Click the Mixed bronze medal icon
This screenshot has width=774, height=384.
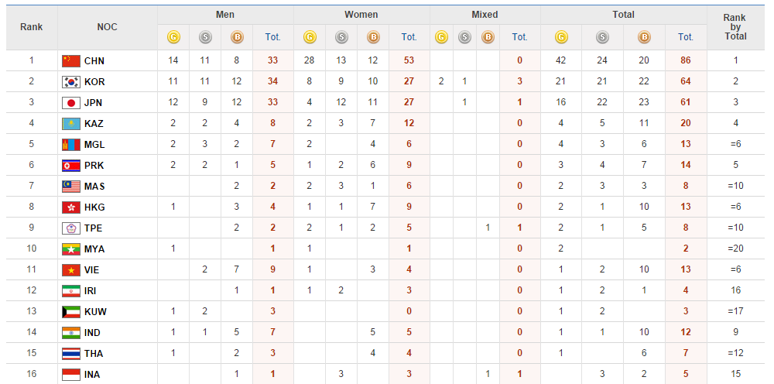(x=488, y=36)
